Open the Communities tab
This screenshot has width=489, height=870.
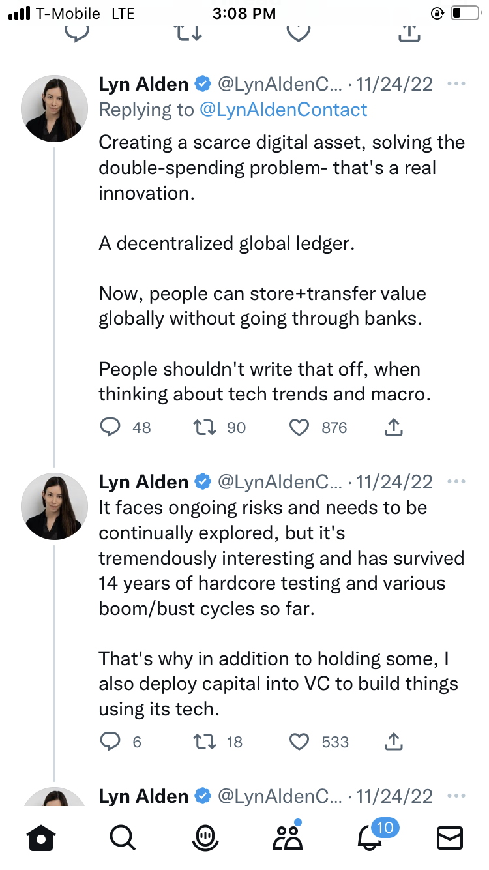(287, 837)
